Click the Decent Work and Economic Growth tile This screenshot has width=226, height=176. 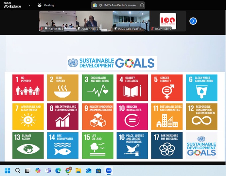click(x=63, y=117)
